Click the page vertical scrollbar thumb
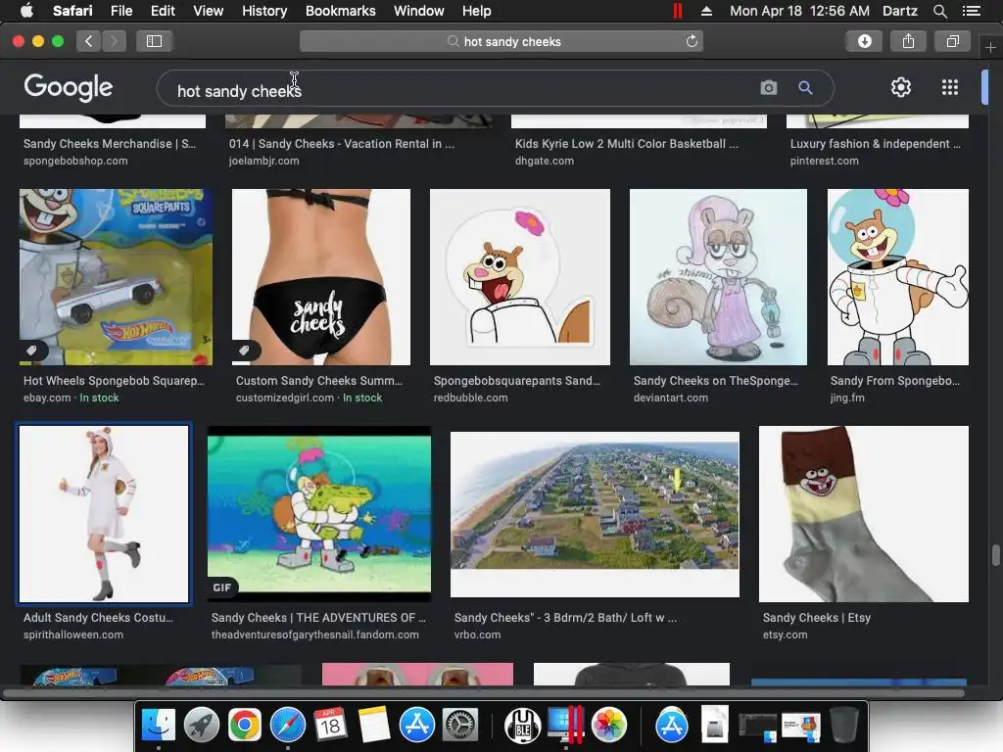The height and width of the screenshot is (752, 1003). click(x=995, y=555)
